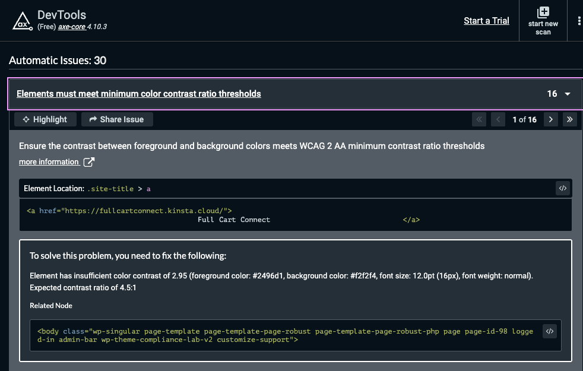This screenshot has height=371, width=583.
Task: Click the 'Ensure the contrast between foreground' description
Action: 252,146
